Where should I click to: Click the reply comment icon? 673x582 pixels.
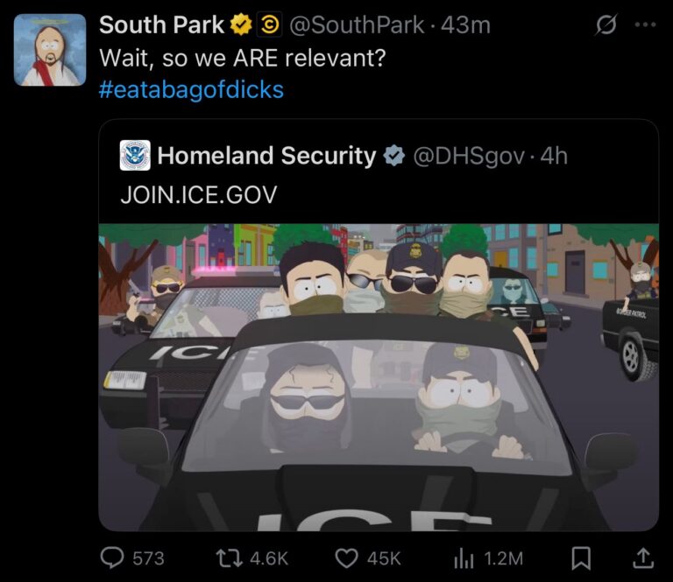point(114,557)
